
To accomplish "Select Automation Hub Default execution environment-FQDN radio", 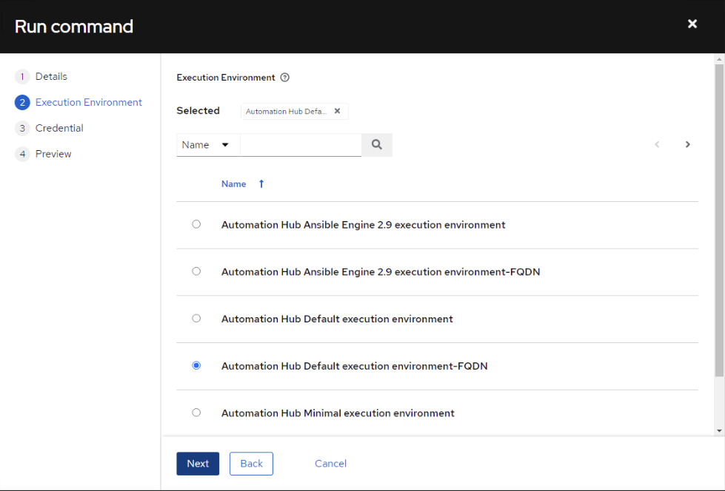I will click(x=196, y=366).
